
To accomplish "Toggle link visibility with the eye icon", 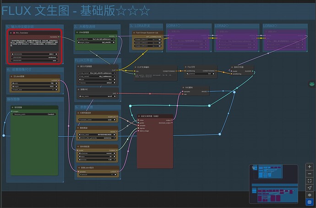I will [309, 195].
